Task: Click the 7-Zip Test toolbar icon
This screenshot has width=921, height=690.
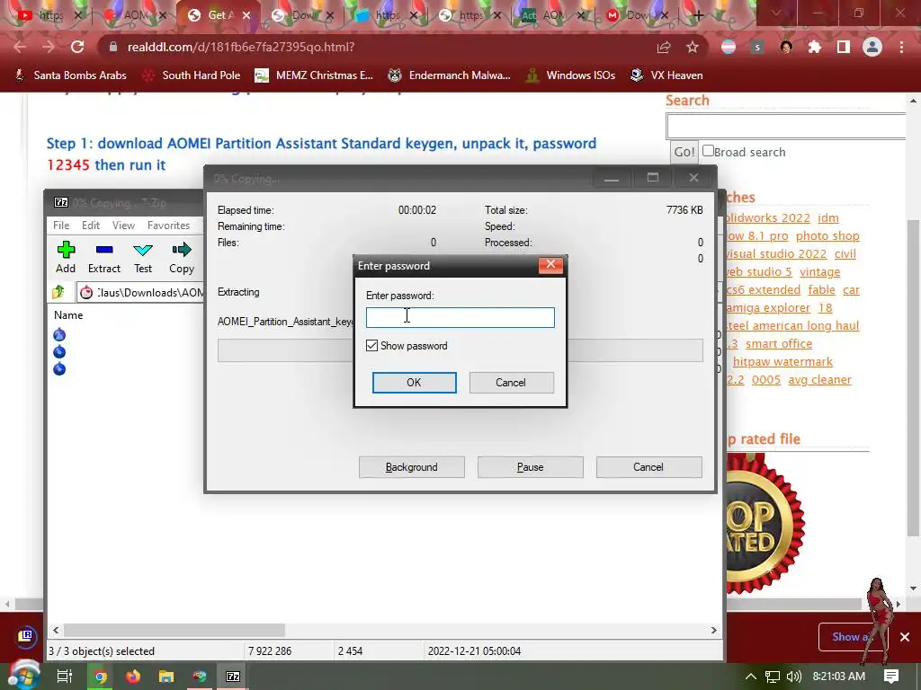Action: [x=143, y=257]
